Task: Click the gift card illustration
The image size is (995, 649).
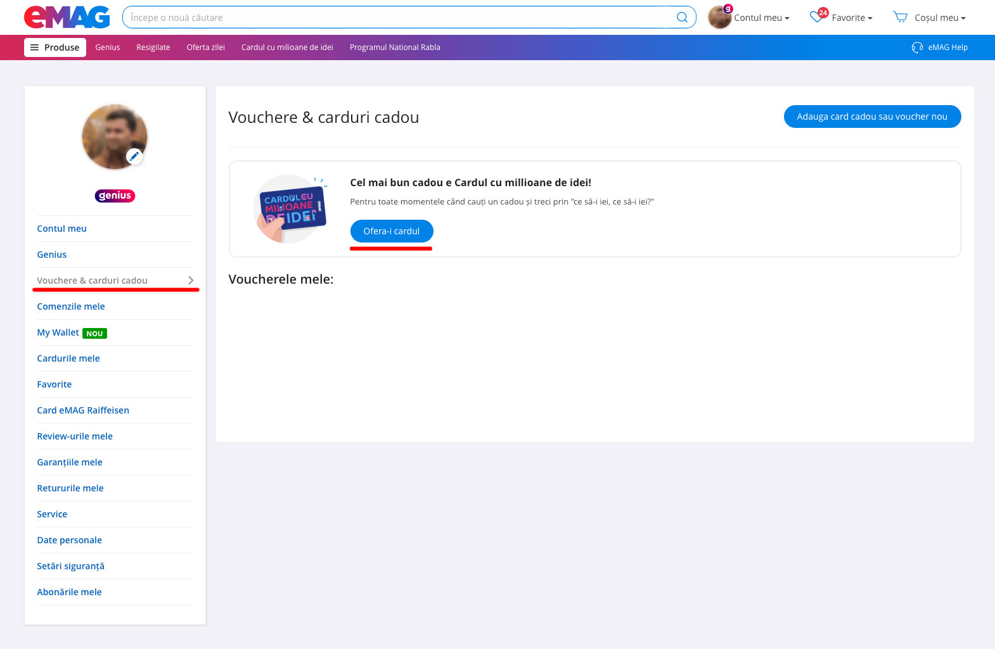Action: tap(290, 209)
